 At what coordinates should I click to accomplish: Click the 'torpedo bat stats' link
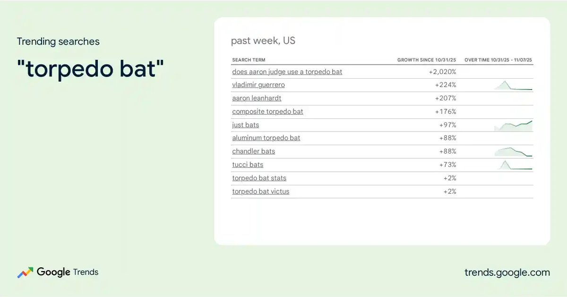pos(259,178)
